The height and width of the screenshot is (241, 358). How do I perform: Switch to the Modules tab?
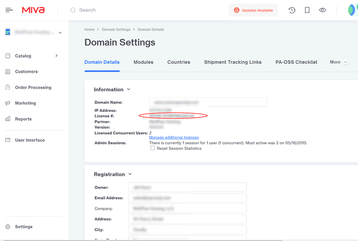tap(143, 62)
